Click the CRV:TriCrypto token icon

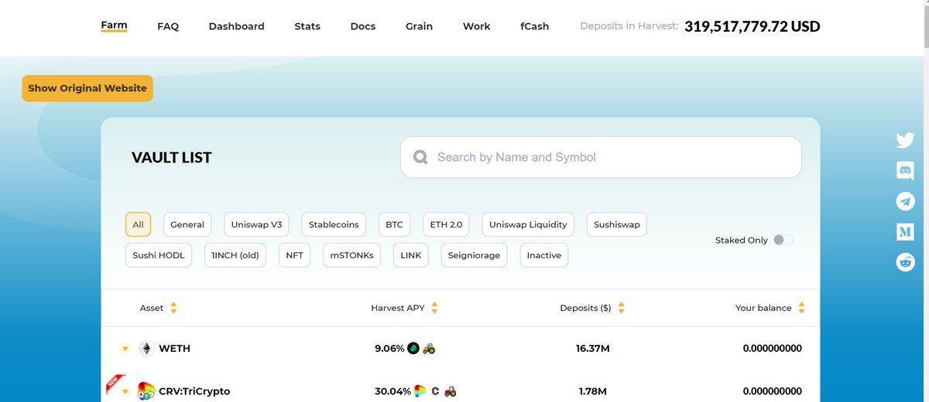[146, 391]
